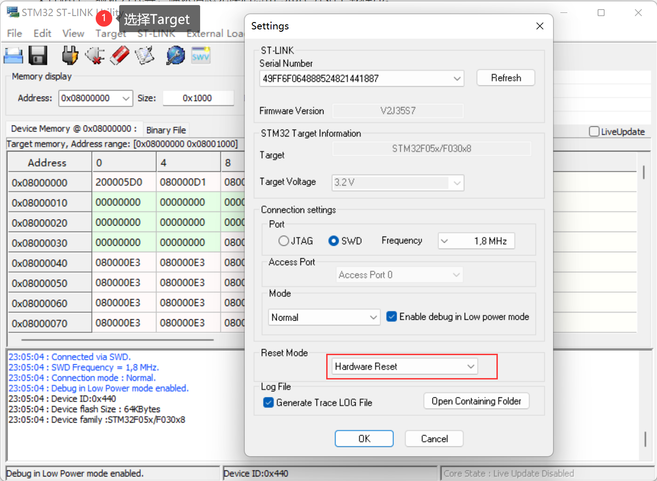657x481 pixels.
Task: Select the JTAG port radio button
Action: pyautogui.click(x=284, y=241)
